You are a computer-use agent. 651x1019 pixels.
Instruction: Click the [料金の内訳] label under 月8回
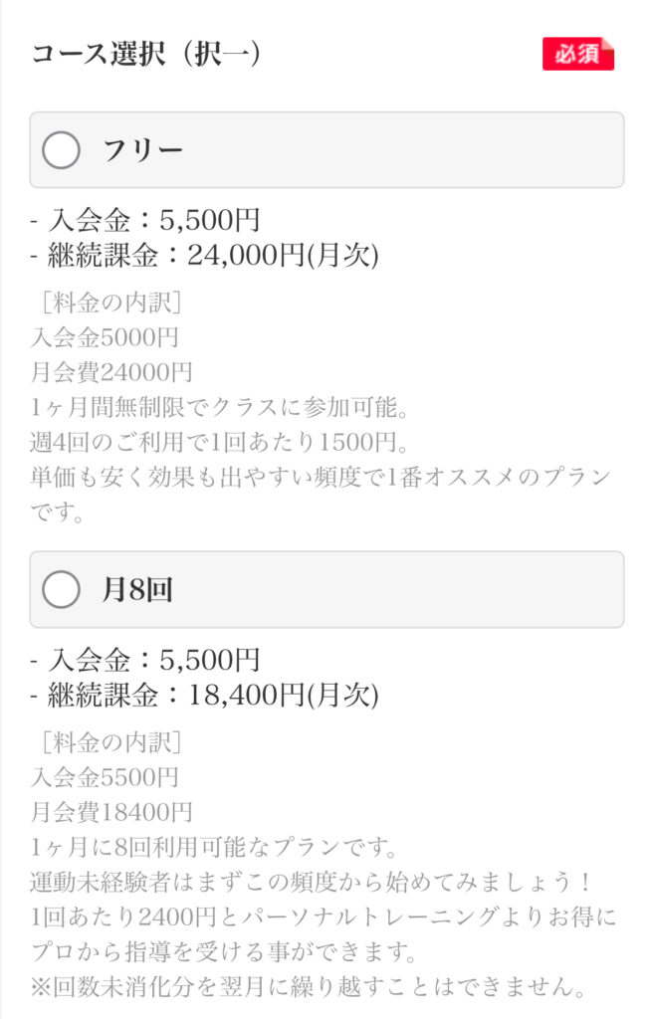click(x=110, y=742)
